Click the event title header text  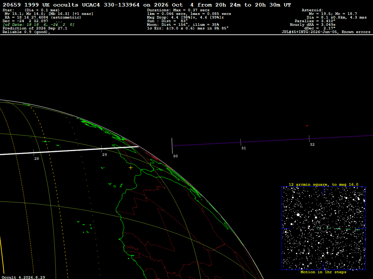pos(147,5)
